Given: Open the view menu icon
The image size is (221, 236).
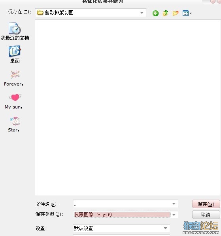Looking at the screenshot, I should coord(187,13).
